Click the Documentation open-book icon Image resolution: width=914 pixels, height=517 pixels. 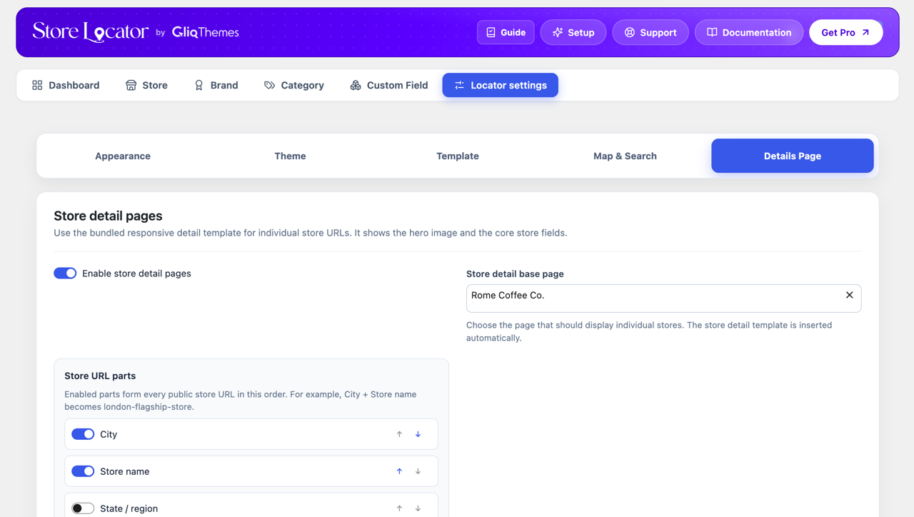coord(712,32)
